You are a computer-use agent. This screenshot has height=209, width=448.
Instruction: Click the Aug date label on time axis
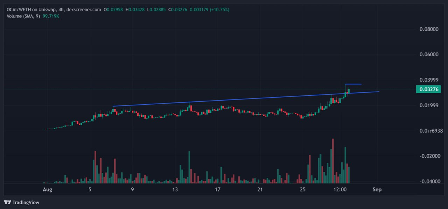(47, 190)
